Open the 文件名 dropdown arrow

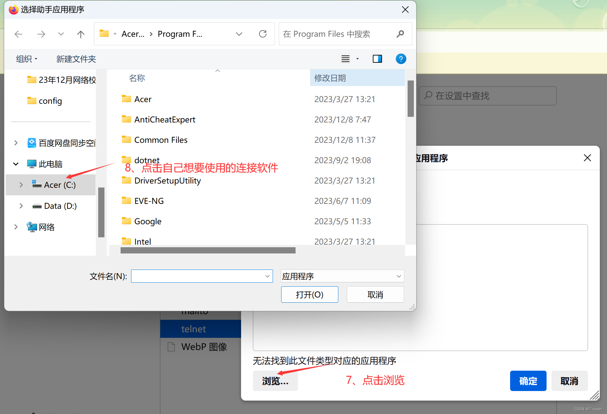pos(267,276)
